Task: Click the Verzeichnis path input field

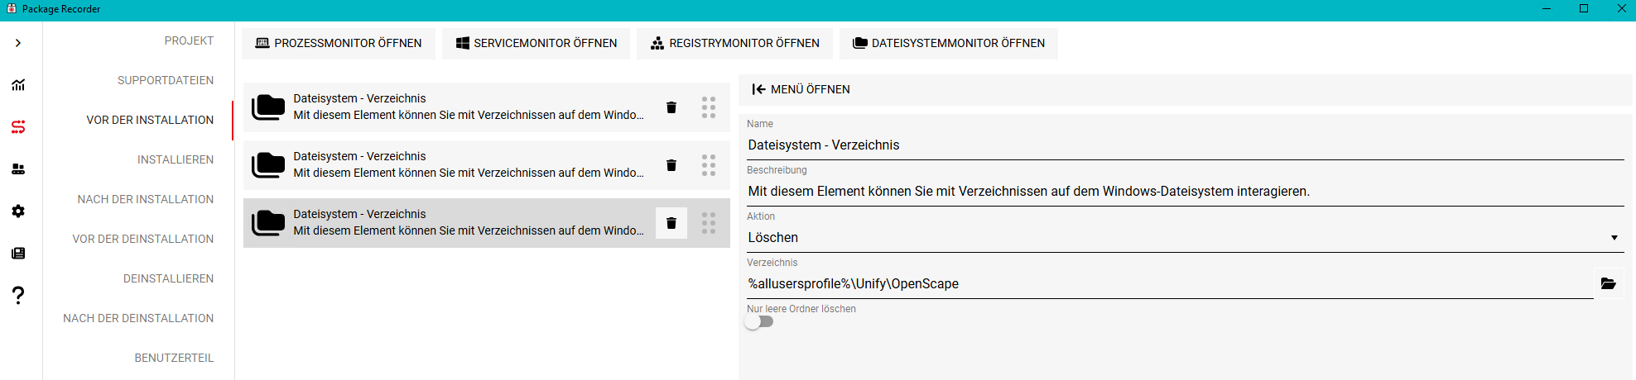Action: tap(1167, 284)
